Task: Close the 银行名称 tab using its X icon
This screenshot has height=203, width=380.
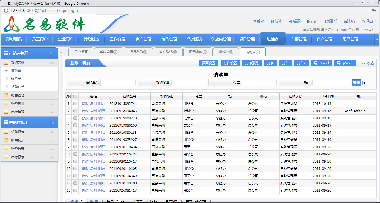Action: (x=145, y=52)
